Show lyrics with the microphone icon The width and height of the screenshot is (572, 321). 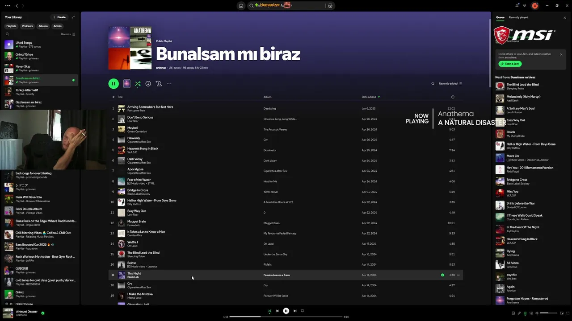519,313
